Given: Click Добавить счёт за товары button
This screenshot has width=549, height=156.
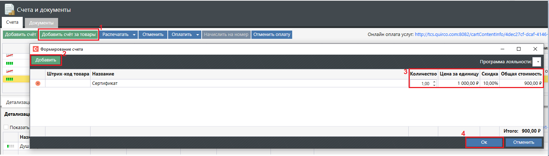Looking at the screenshot, I should click(69, 35).
